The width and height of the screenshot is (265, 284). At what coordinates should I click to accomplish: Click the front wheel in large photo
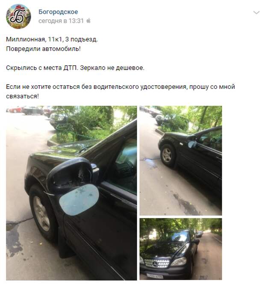click(41, 214)
